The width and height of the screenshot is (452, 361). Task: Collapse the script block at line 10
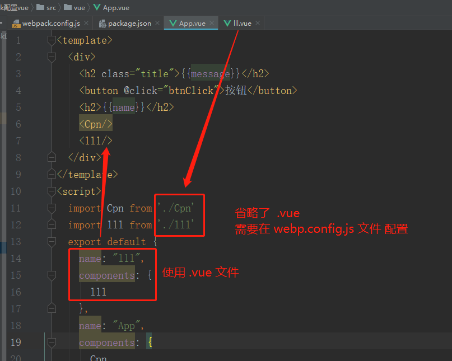(x=52, y=191)
